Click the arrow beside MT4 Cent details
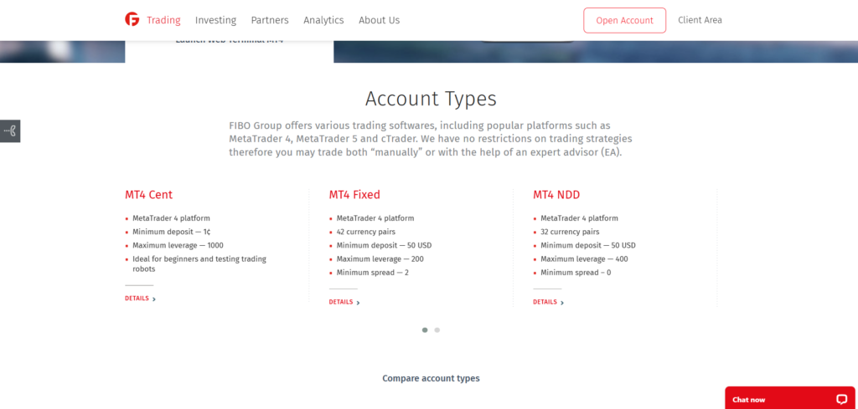Image resolution: width=858 pixels, height=409 pixels. [154, 299]
